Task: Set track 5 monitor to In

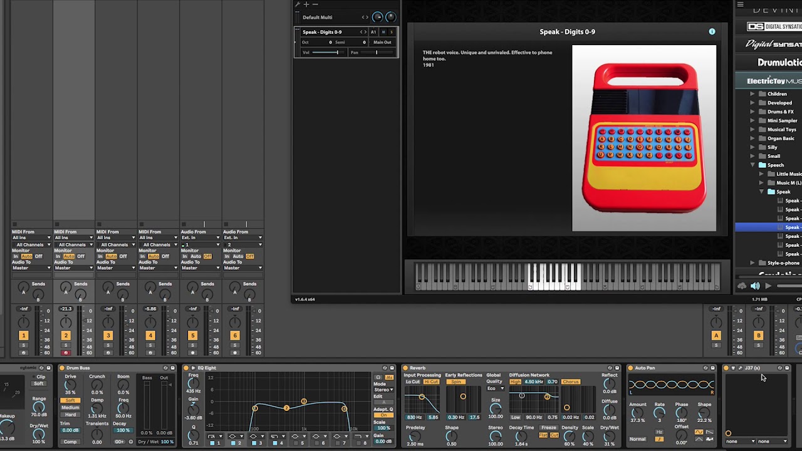Action: pos(185,256)
